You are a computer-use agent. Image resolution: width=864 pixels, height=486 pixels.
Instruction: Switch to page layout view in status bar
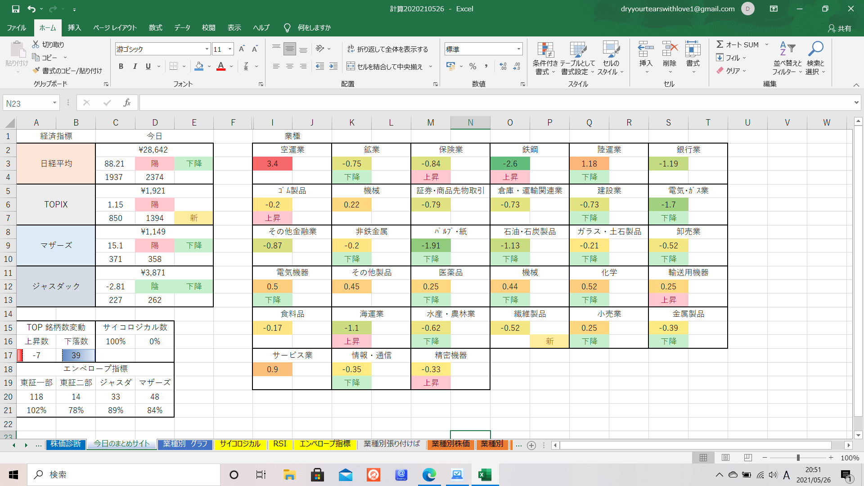(x=725, y=458)
